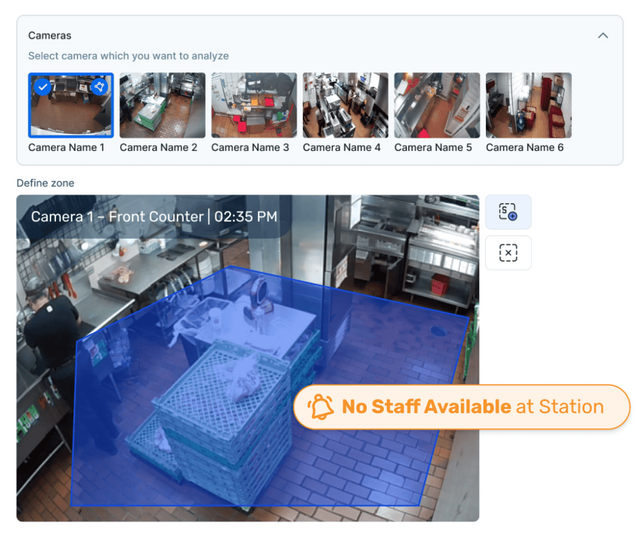Screen dimensions: 638x538
Task: Click the checkmark badge on Camera Name 1
Action: coord(43,87)
